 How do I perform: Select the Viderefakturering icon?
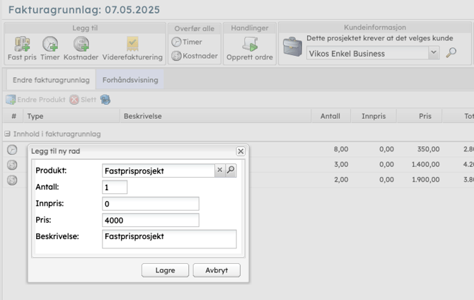pos(132,45)
